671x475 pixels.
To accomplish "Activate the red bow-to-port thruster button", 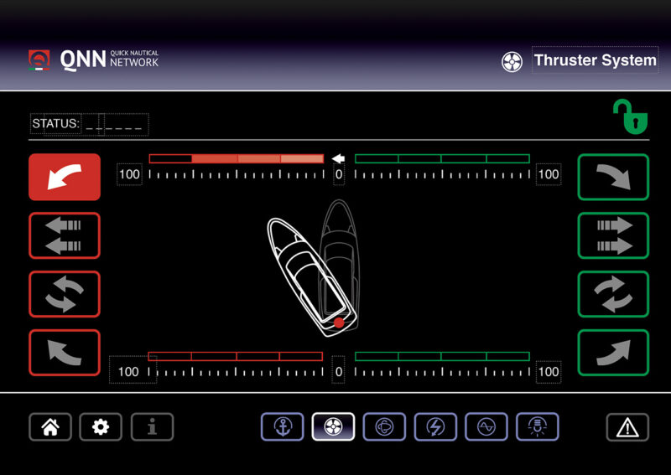I will (65, 177).
